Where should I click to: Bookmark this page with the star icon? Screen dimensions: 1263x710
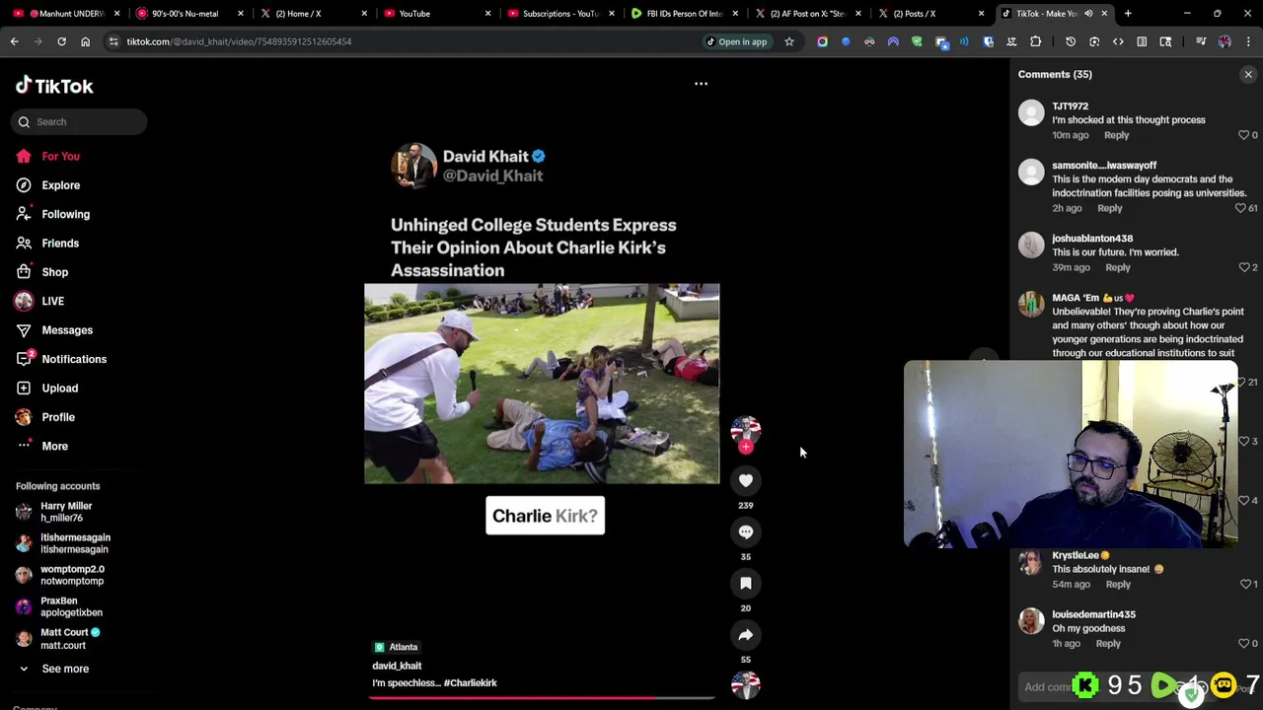coord(788,41)
